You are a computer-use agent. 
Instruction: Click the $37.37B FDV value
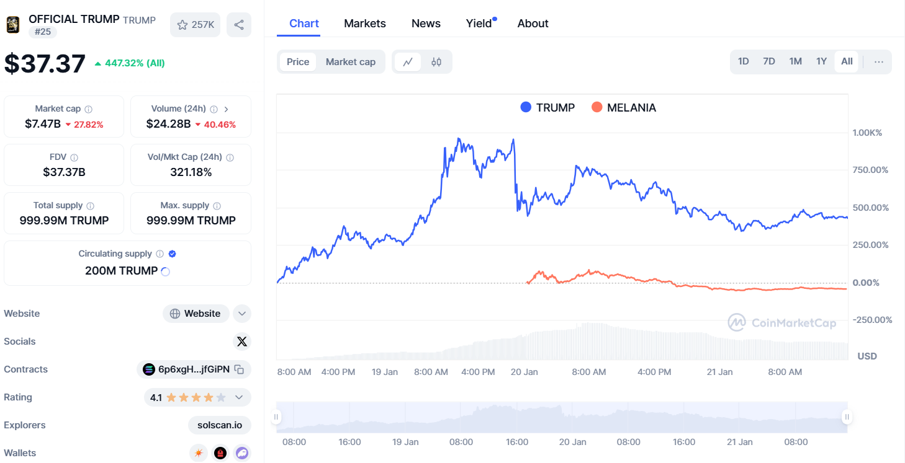click(x=64, y=172)
